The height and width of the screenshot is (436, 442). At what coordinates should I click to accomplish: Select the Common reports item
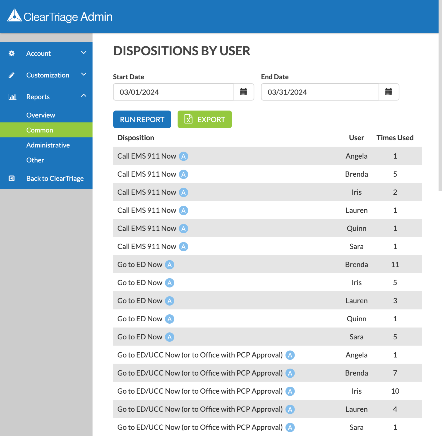click(x=46, y=130)
